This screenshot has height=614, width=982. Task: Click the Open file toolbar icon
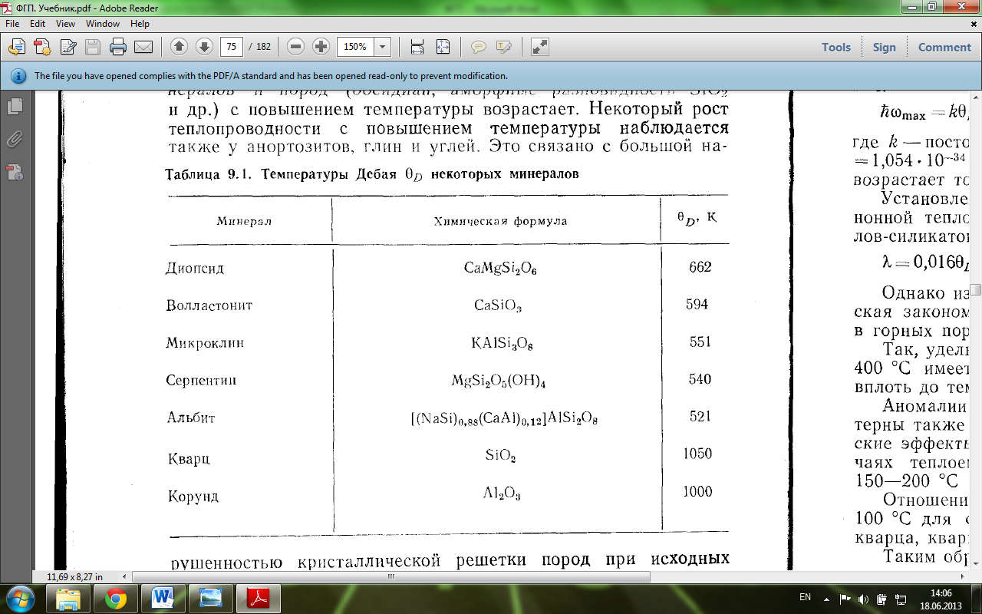tap(16, 47)
